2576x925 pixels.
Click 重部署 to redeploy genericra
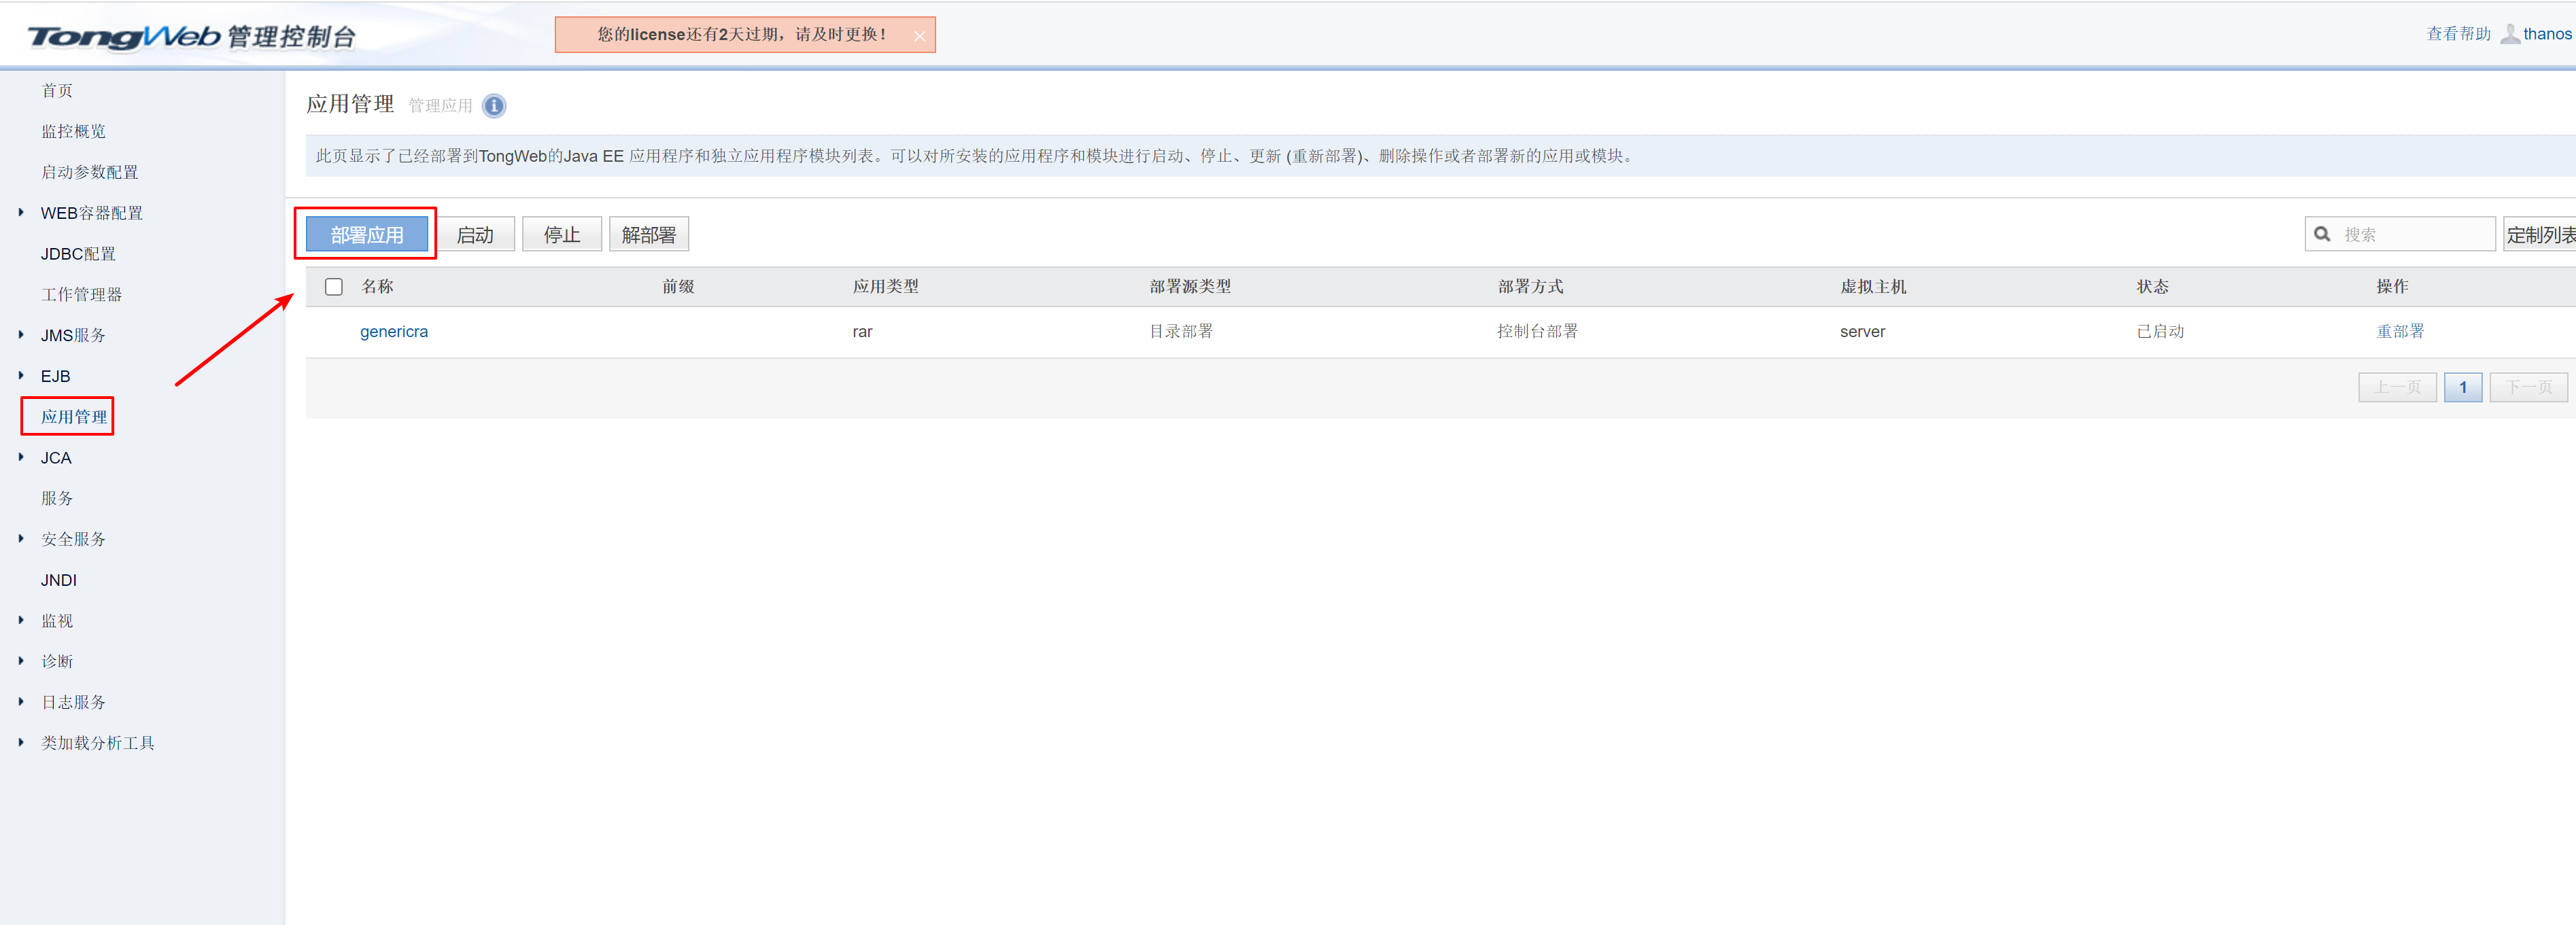click(2399, 331)
